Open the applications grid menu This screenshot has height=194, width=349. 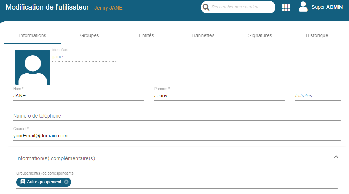pyautogui.click(x=286, y=7)
